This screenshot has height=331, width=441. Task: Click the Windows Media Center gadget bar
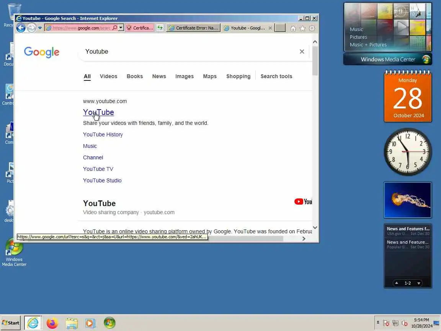tap(387, 59)
